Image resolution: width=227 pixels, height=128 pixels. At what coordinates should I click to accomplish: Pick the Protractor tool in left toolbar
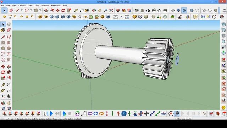pos(3,91)
